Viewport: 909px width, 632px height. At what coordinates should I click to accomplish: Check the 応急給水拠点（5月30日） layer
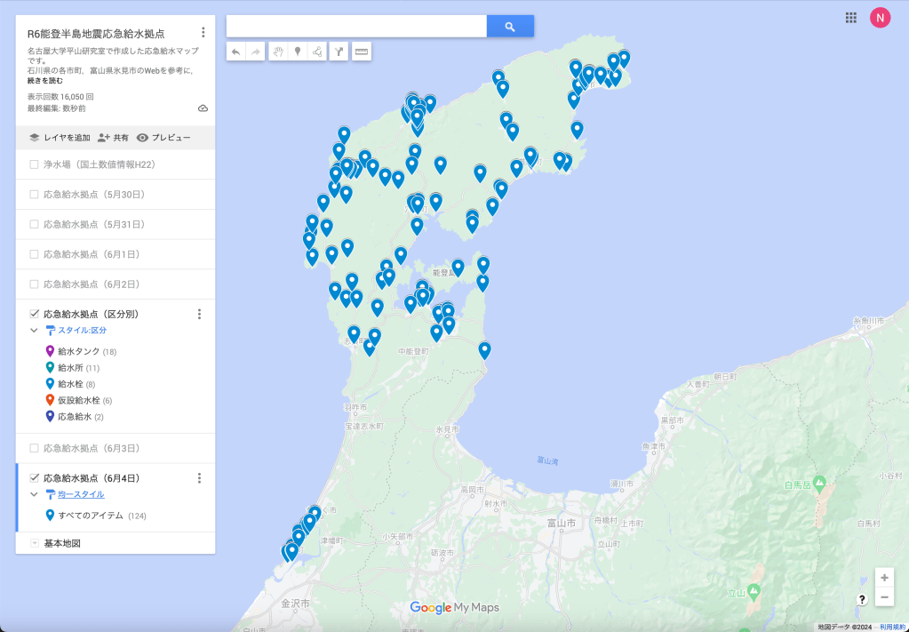[x=34, y=195]
